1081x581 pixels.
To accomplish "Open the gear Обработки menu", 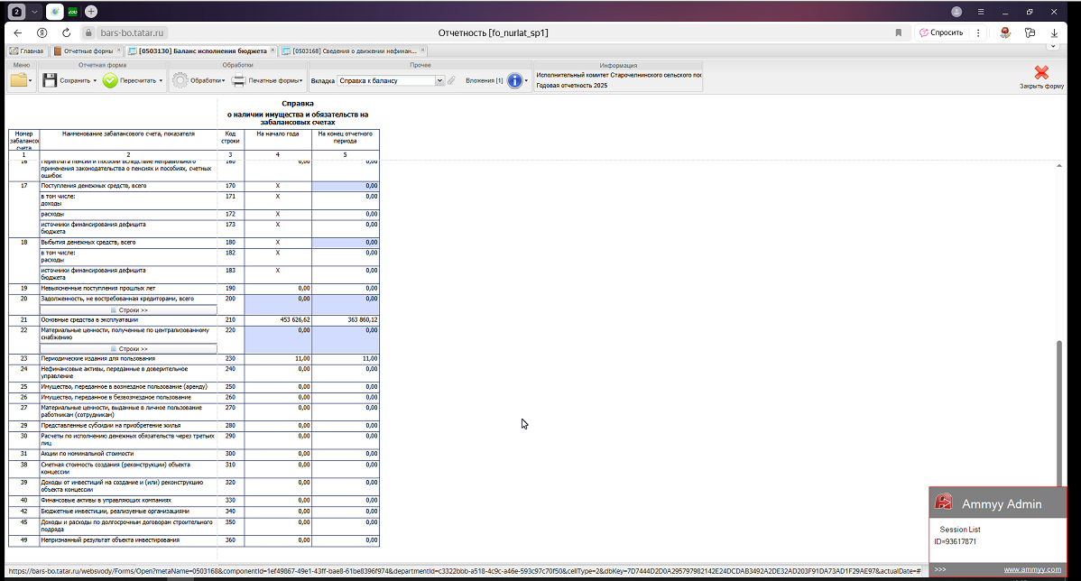I will point(198,80).
